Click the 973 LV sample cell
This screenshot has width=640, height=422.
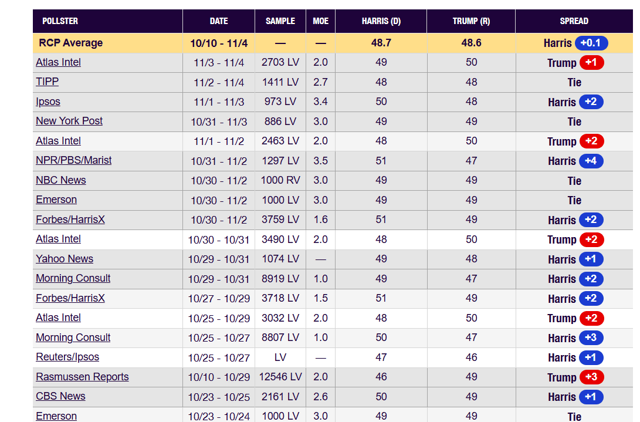coord(280,102)
